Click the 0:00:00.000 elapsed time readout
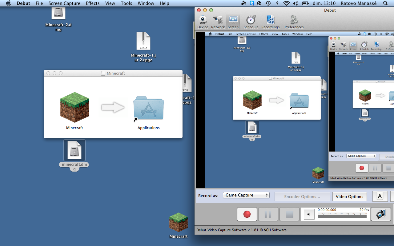 327,210
